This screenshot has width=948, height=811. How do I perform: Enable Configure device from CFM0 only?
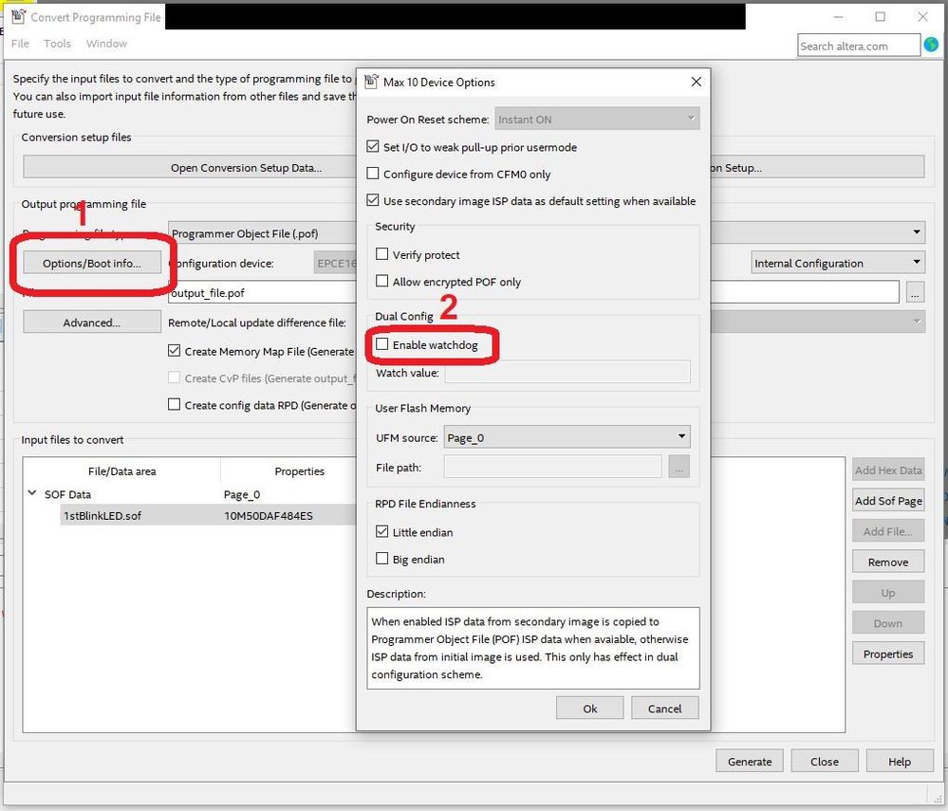click(x=373, y=174)
